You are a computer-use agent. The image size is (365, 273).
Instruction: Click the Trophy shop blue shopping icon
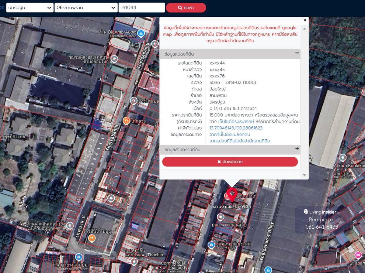point(211,245)
